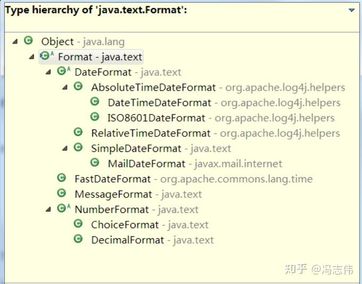Screen dimensions: 362x284
Task: Collapse the SimpleDateFormat node arrow
Action: point(65,148)
